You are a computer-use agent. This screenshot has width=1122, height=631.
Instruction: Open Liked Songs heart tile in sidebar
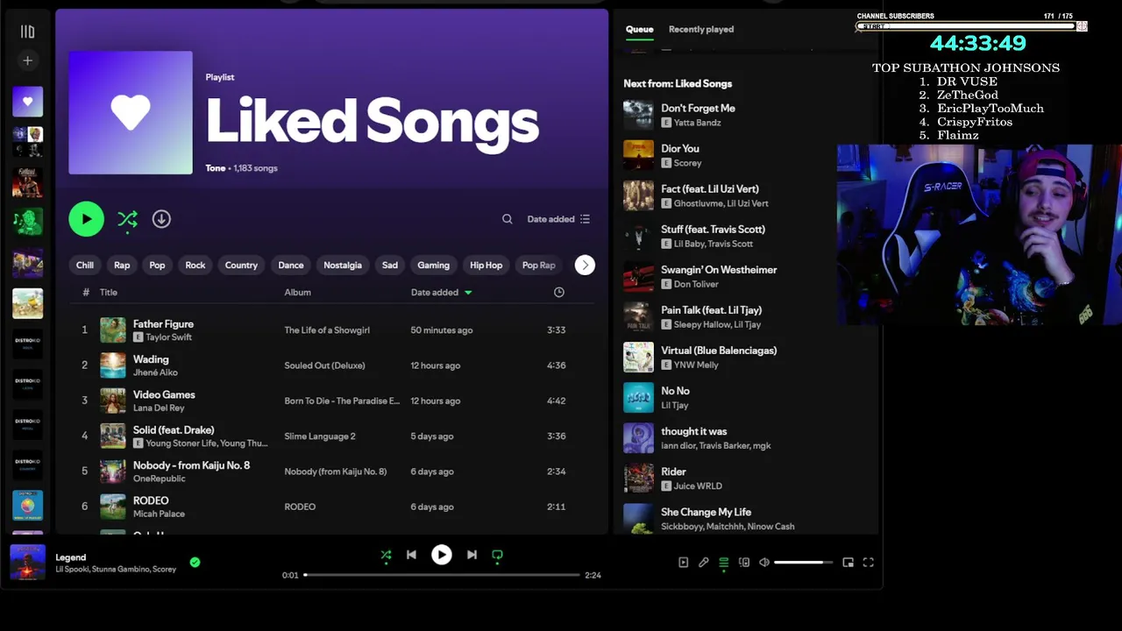pyautogui.click(x=27, y=102)
